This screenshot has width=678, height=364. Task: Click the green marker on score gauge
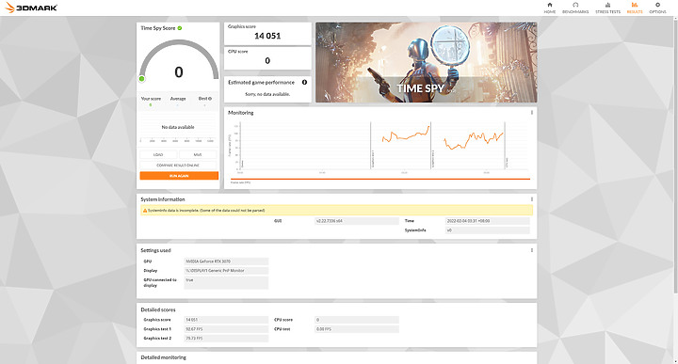coord(142,79)
